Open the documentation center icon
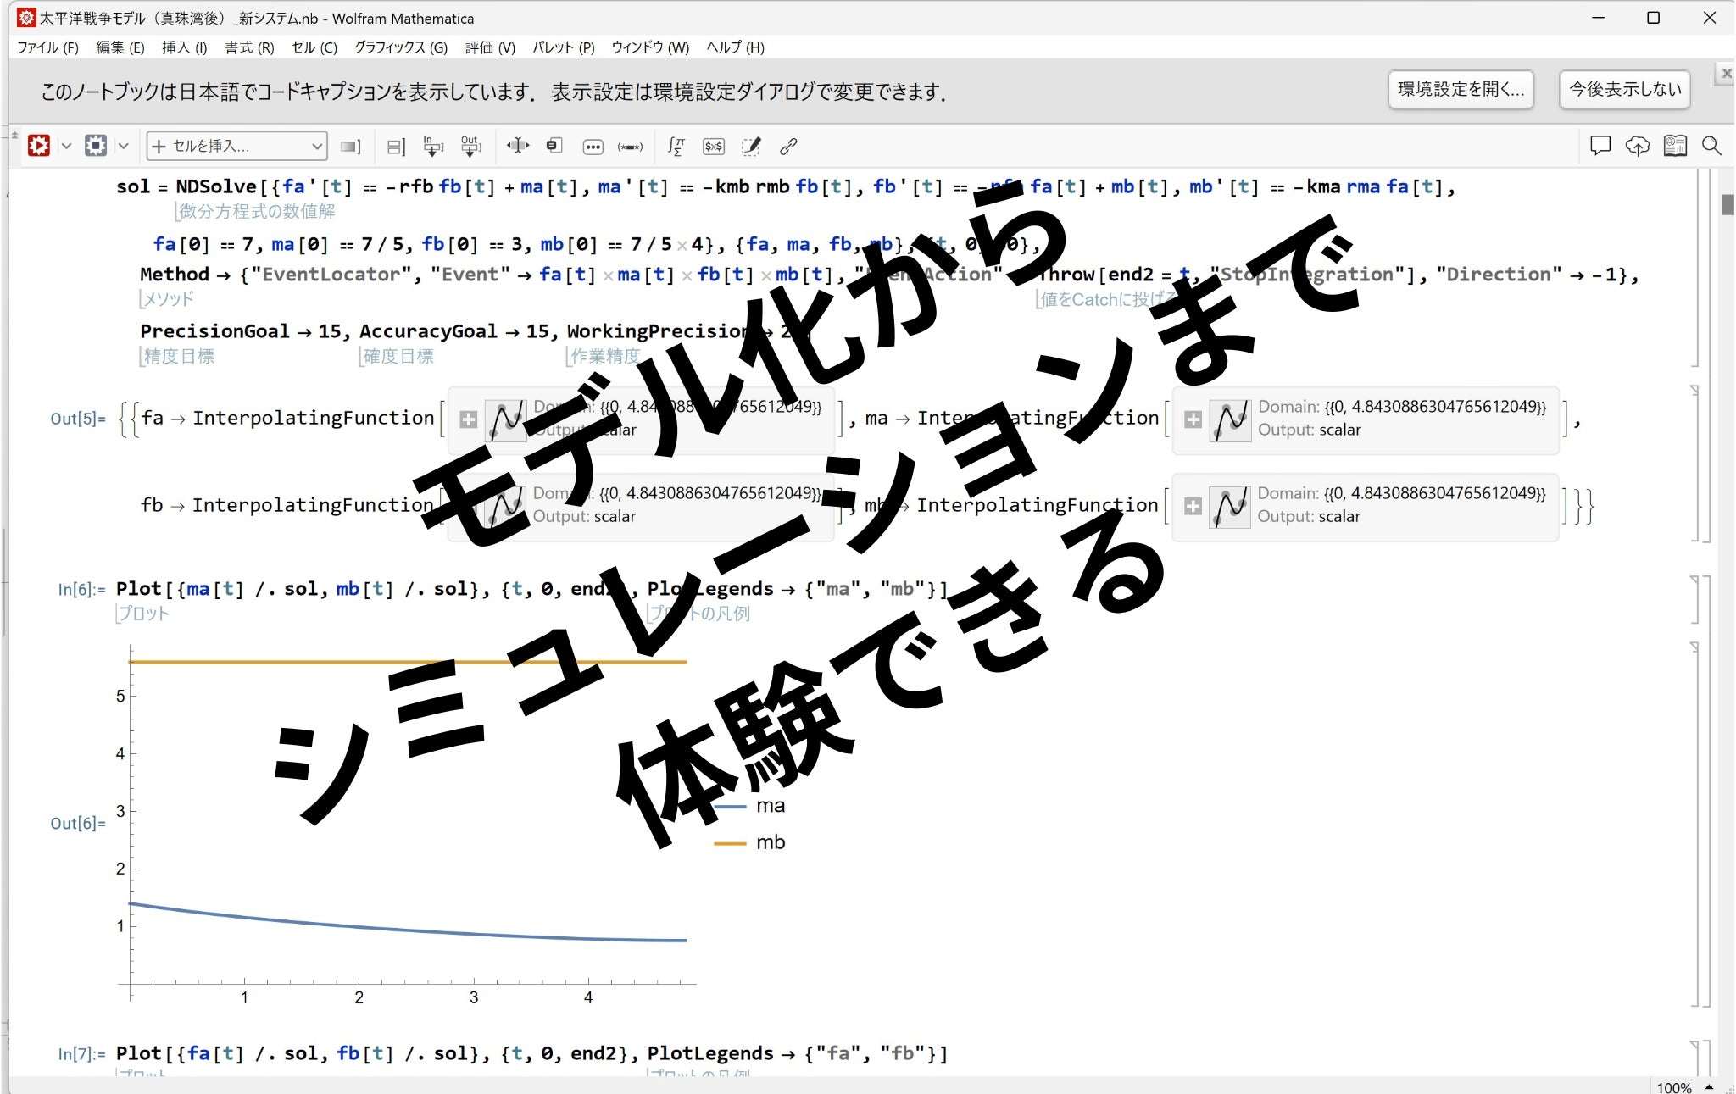 pyautogui.click(x=1674, y=146)
